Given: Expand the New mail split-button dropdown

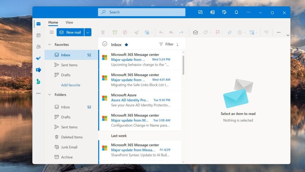Looking at the screenshot, I should point(88,32).
